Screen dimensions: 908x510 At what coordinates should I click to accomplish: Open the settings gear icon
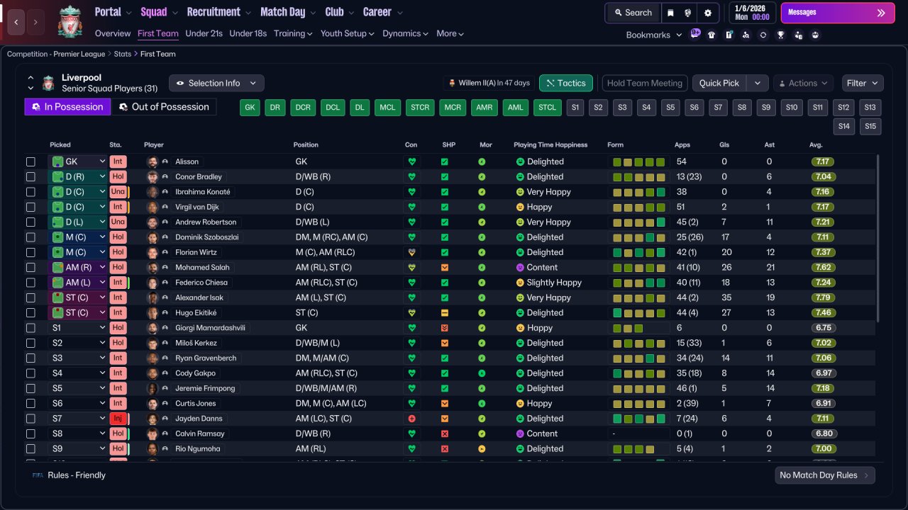708,13
